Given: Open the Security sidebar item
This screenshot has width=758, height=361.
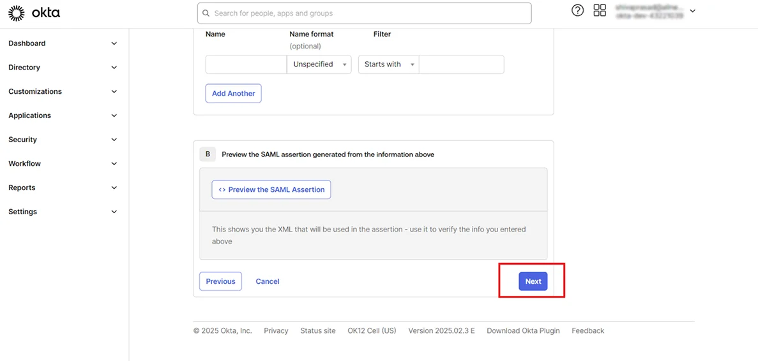Looking at the screenshot, I should click(x=23, y=140).
